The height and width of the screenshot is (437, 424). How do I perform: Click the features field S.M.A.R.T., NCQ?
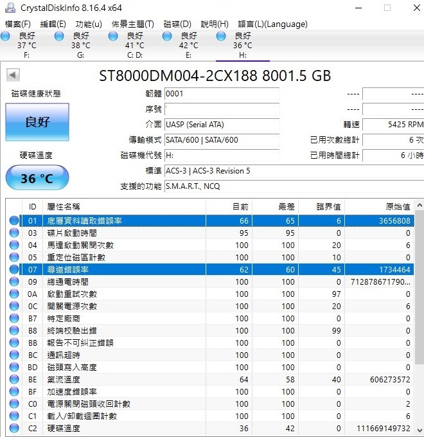click(294, 186)
